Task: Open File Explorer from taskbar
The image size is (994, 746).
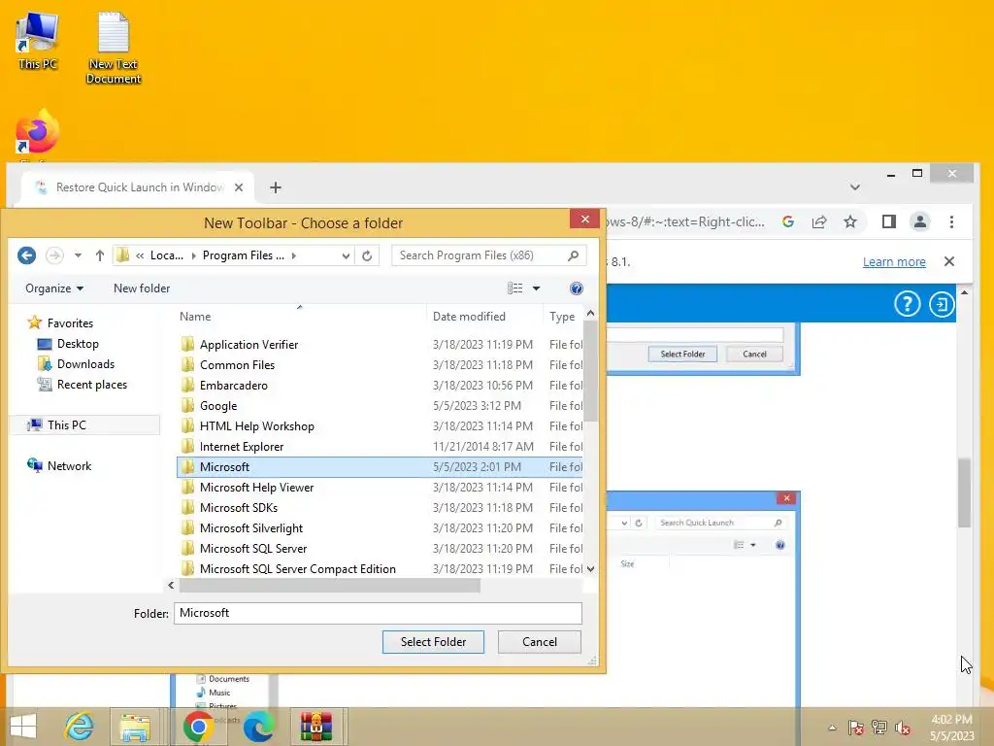Action: (x=136, y=727)
